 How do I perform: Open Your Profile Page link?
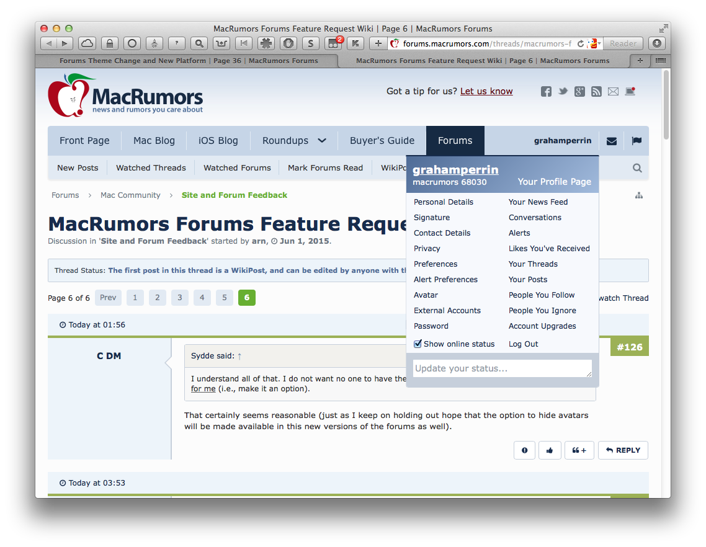(554, 182)
